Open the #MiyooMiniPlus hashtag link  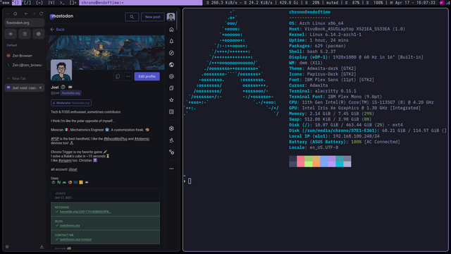(x=116, y=139)
